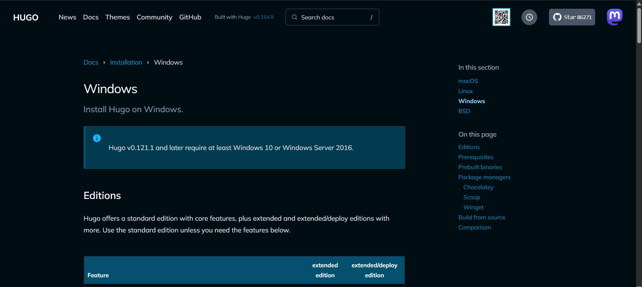This screenshot has height=287, width=642.
Task: Click the Installation breadcrumb link
Action: point(126,62)
